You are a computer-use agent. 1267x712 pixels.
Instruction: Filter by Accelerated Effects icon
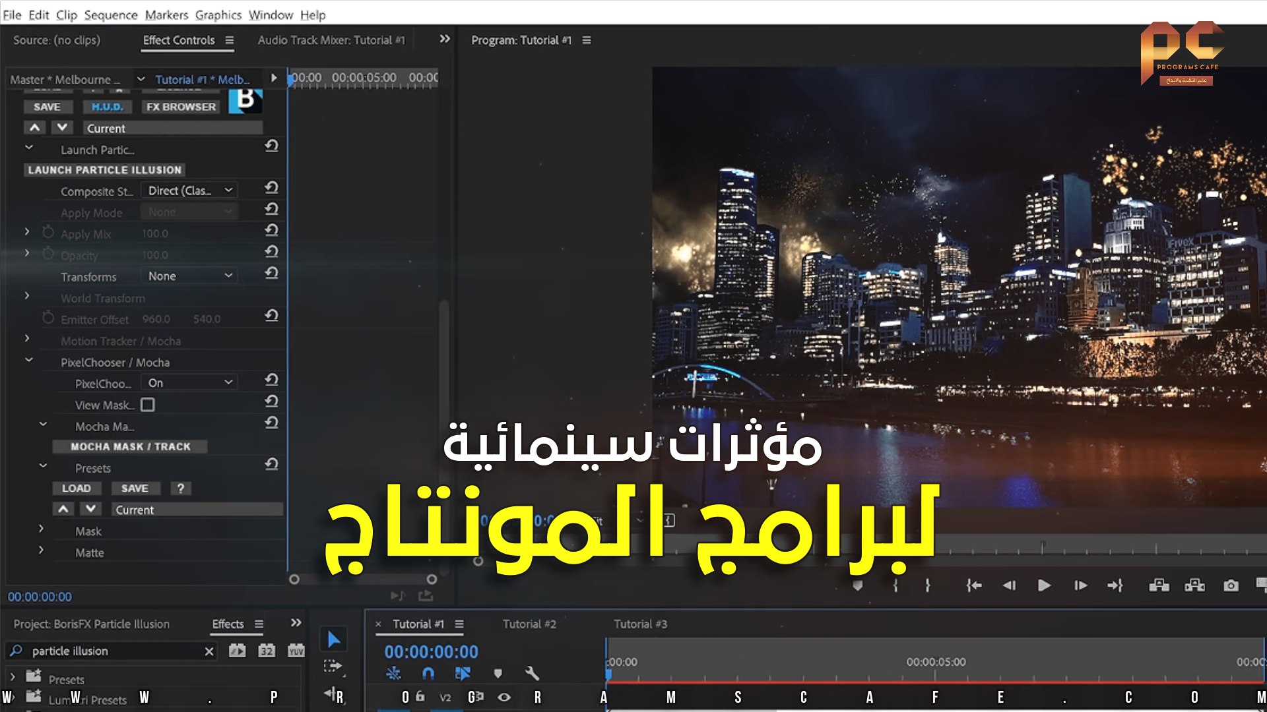pyautogui.click(x=237, y=651)
